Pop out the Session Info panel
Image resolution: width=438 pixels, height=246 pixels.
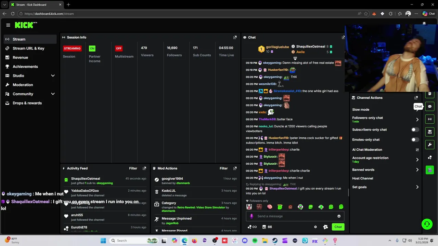235,37
